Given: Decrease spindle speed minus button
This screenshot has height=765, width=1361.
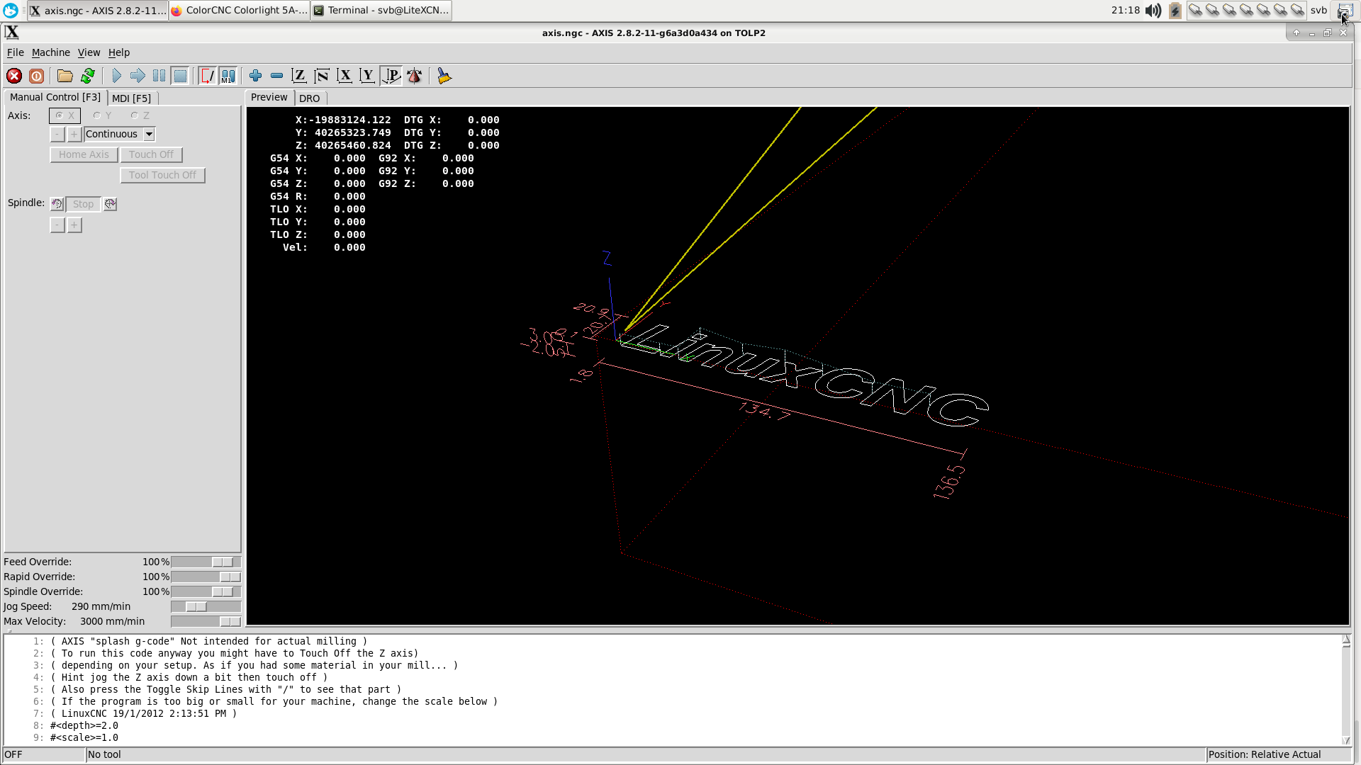Looking at the screenshot, I should [57, 225].
